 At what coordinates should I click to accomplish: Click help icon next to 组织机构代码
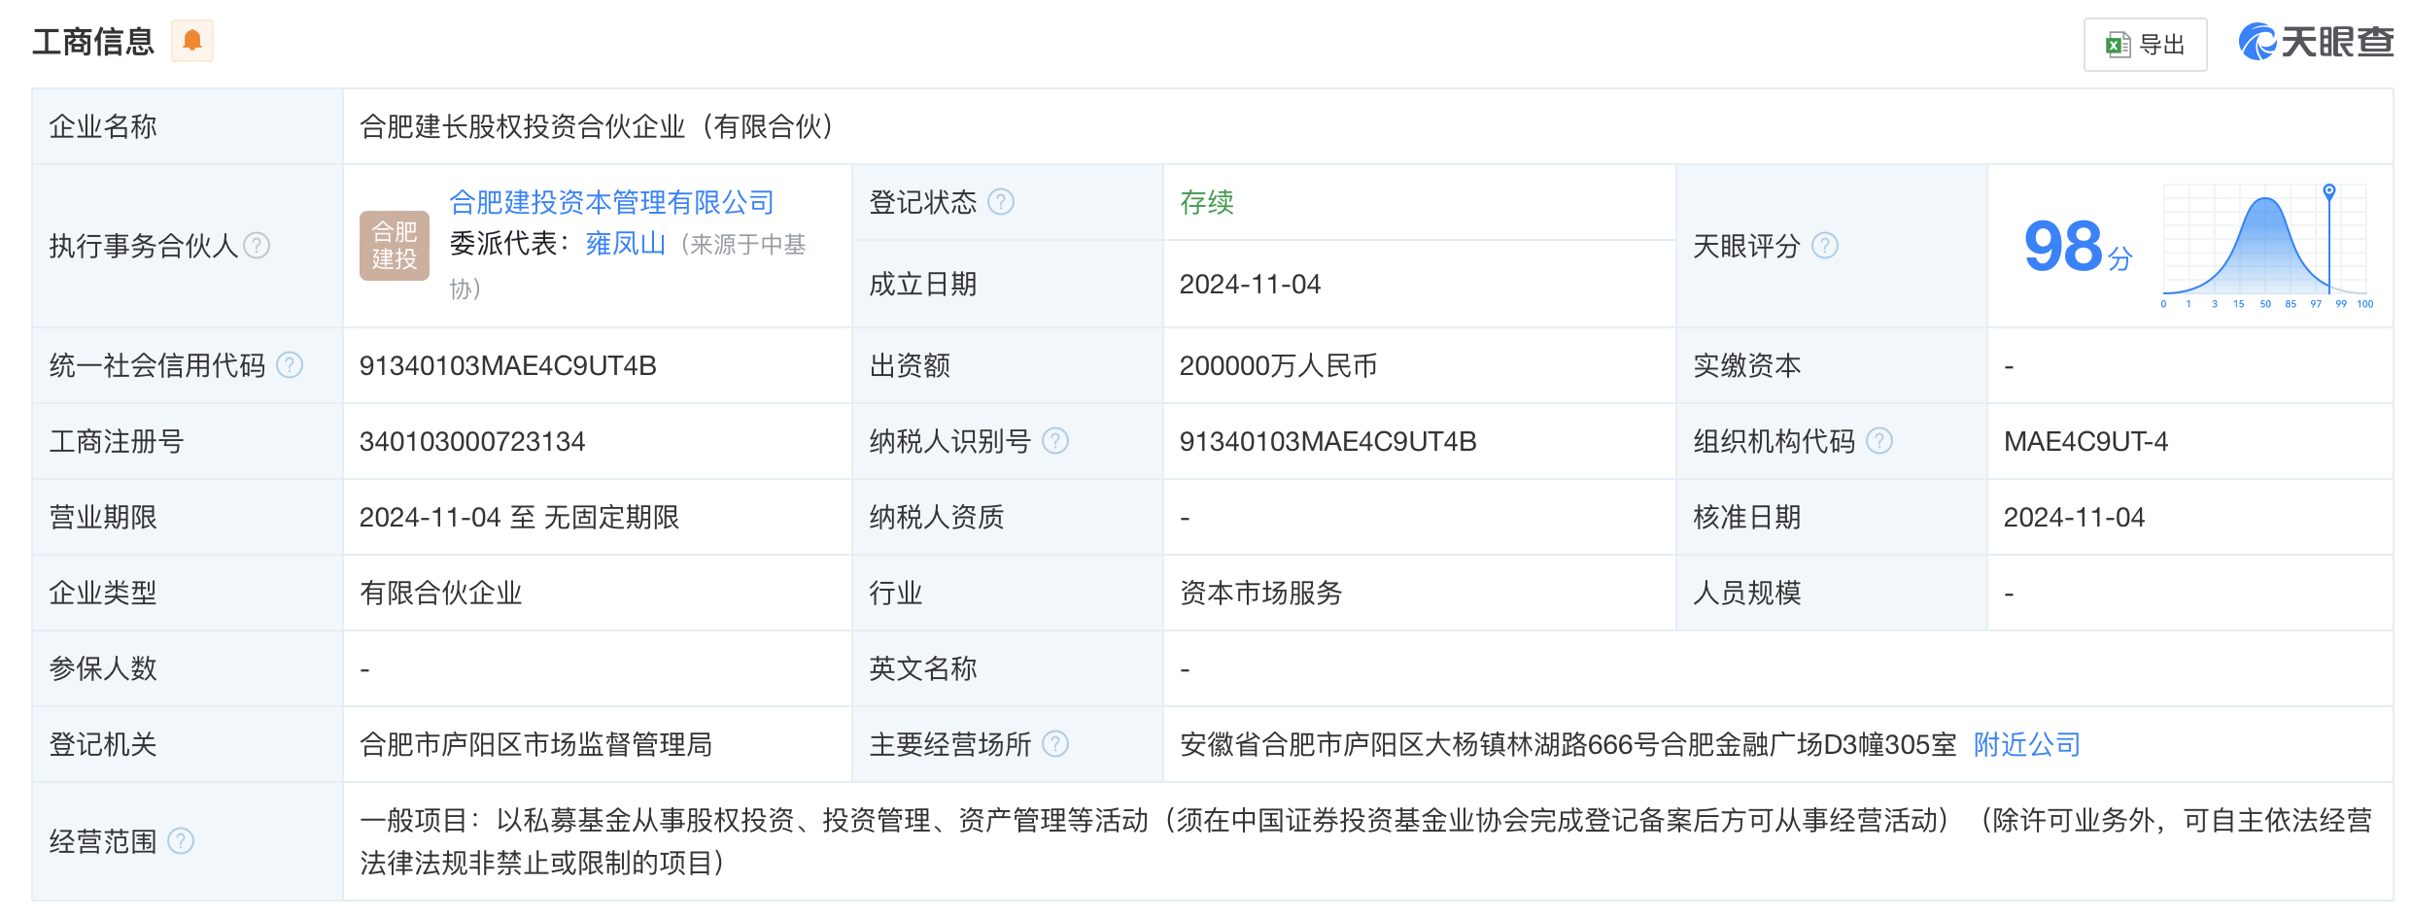(1879, 441)
